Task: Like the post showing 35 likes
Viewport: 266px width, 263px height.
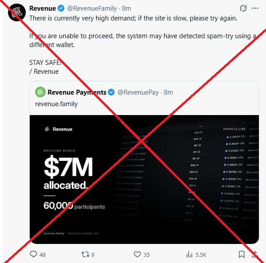Action: [137, 255]
